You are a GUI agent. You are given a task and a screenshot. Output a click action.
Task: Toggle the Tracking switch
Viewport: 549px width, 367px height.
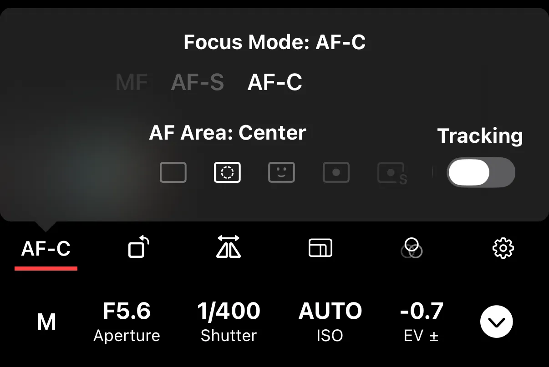pyautogui.click(x=481, y=172)
